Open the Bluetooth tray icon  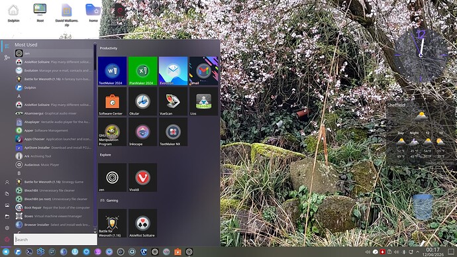pos(404,252)
